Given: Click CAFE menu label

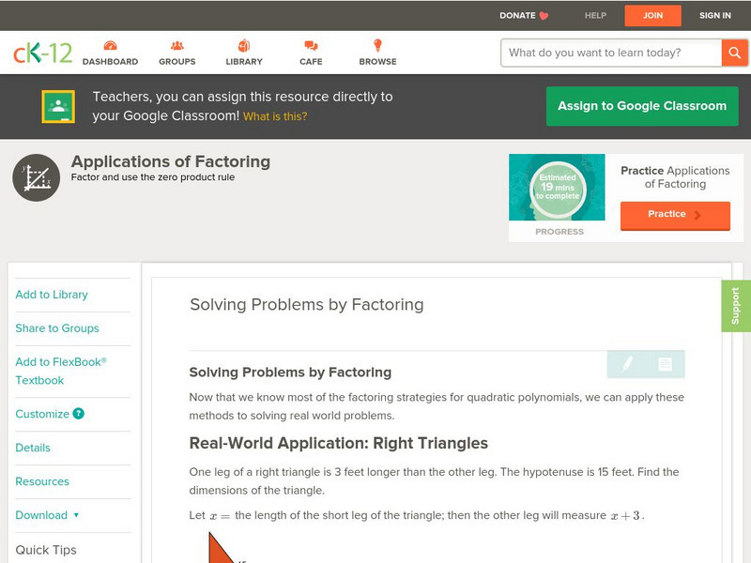Looking at the screenshot, I should tap(311, 62).
